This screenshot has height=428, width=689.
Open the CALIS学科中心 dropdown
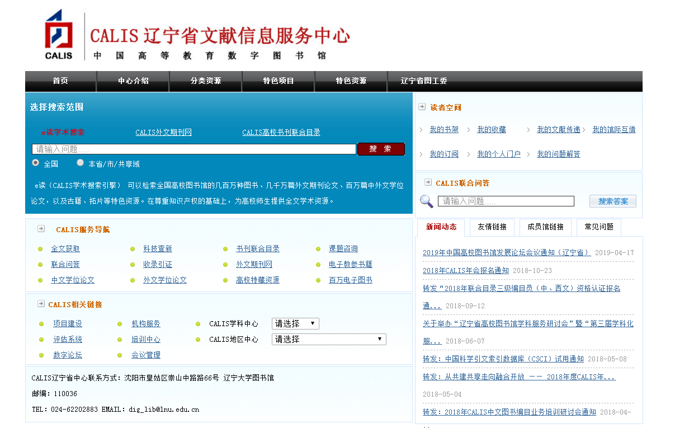(295, 323)
